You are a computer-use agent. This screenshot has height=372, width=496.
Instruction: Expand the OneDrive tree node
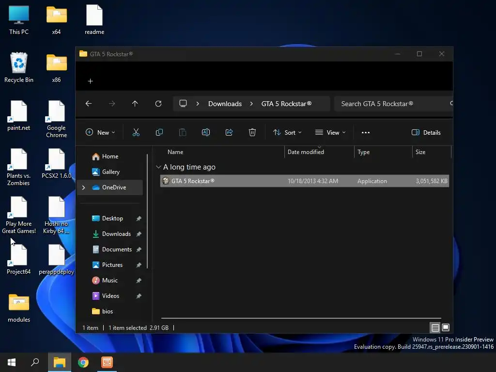click(x=83, y=187)
